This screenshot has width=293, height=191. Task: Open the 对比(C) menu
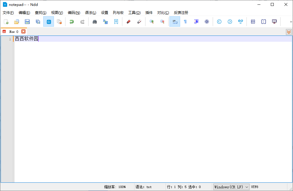tap(163, 13)
